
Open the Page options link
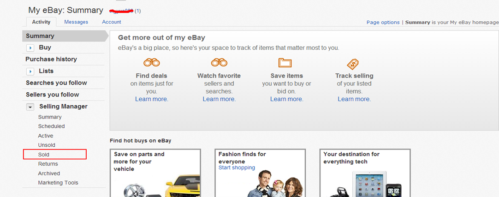(x=383, y=22)
